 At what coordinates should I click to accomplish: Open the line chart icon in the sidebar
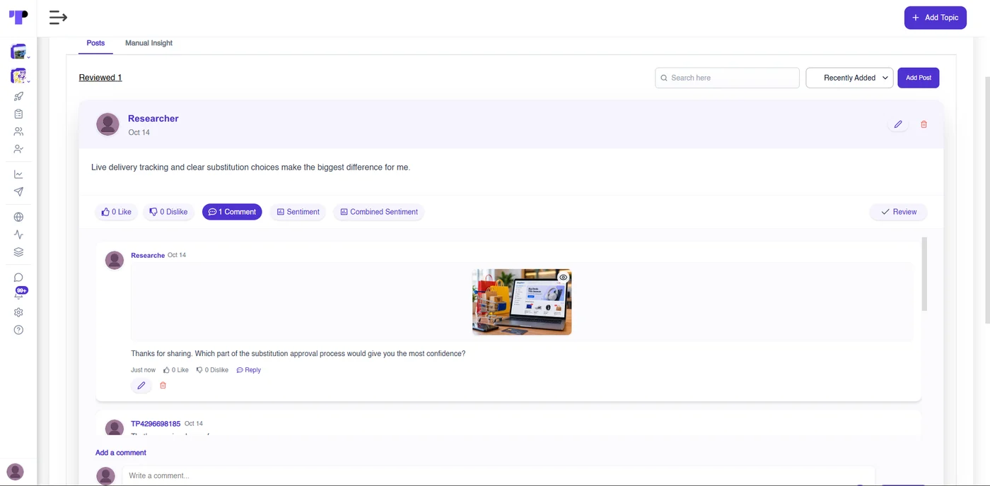coord(18,174)
